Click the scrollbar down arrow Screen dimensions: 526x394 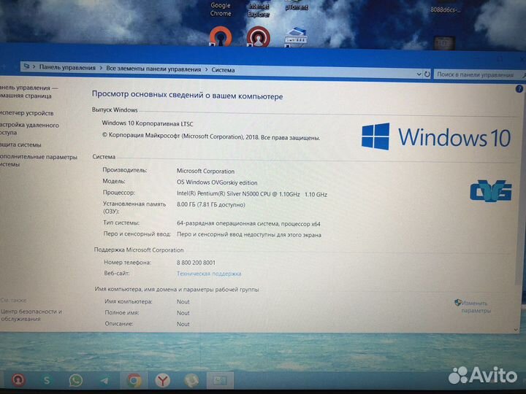click(x=516, y=330)
